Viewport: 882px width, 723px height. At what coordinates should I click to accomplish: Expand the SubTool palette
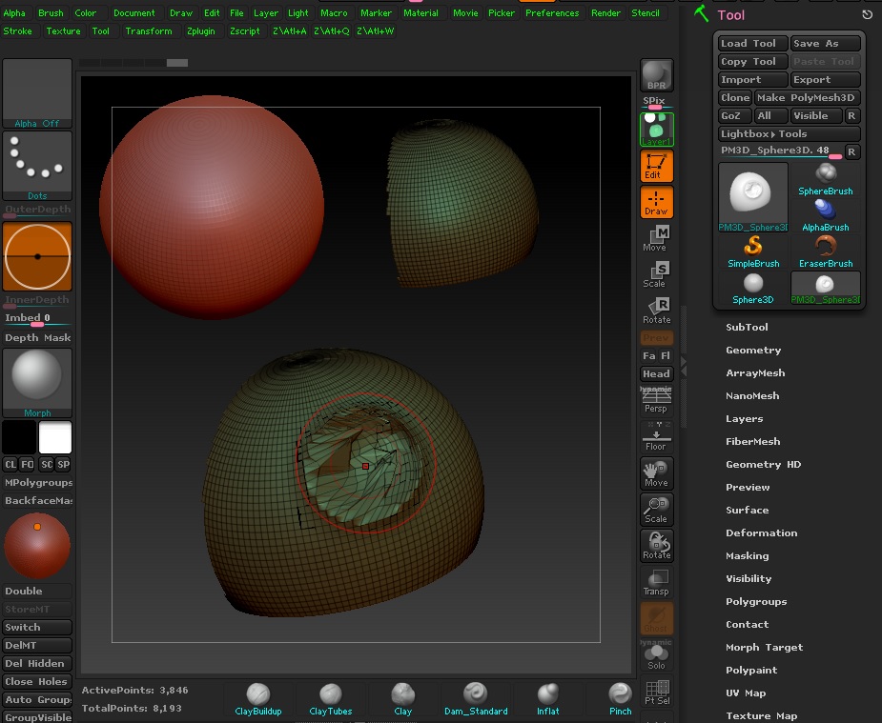coord(747,327)
